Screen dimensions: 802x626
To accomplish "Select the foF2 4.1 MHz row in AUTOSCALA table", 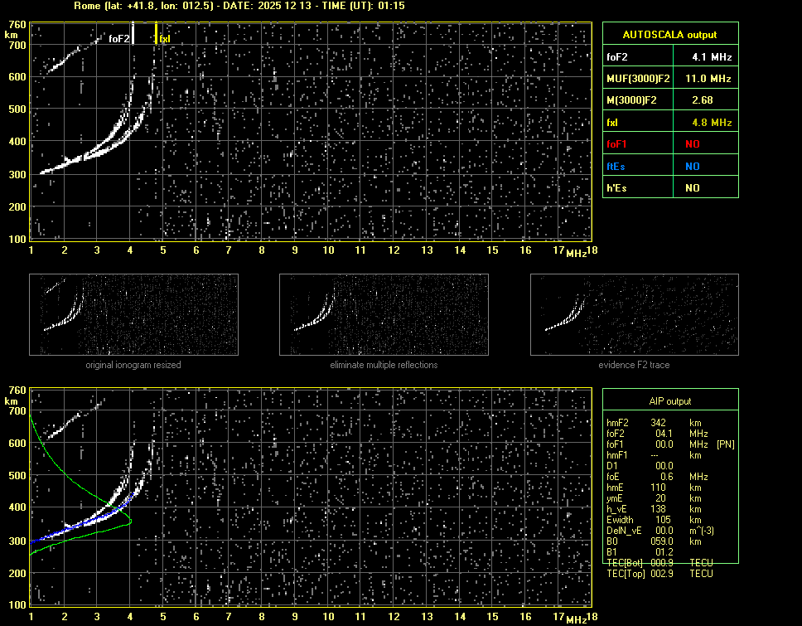I will [669, 57].
